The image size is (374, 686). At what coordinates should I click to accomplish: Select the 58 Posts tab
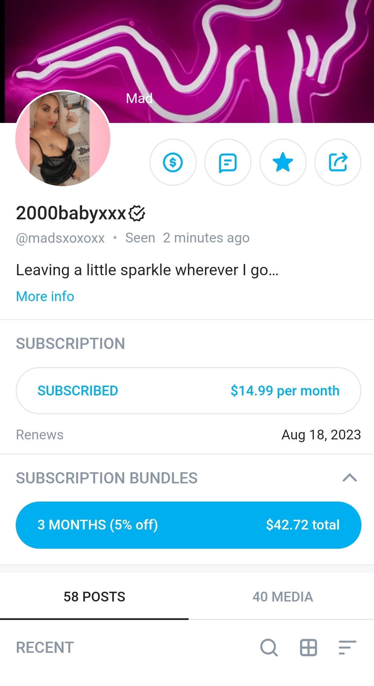click(94, 597)
